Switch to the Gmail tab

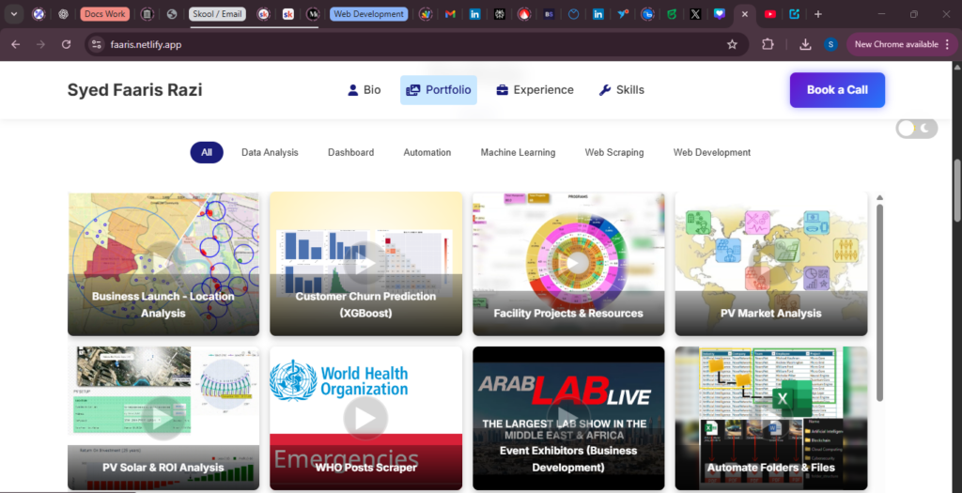click(450, 14)
